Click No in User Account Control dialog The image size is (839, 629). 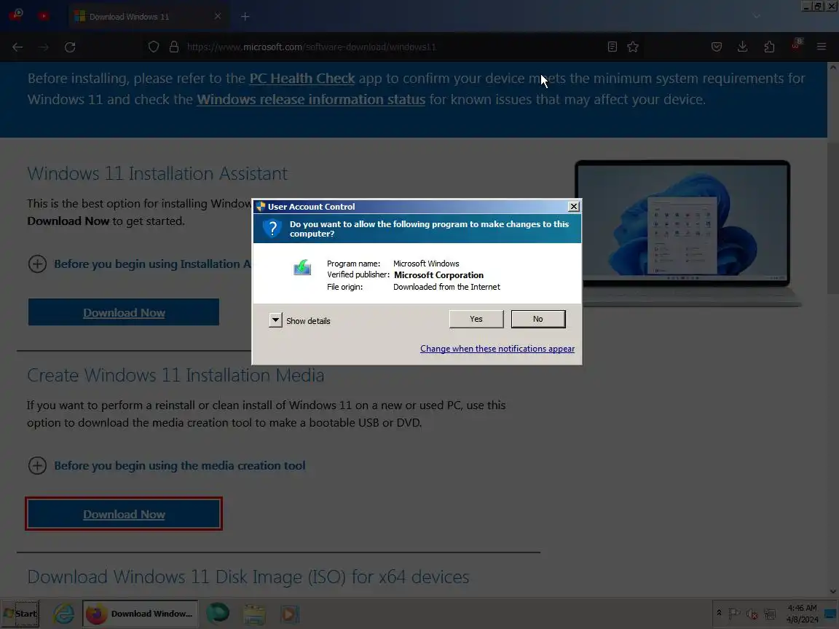(x=537, y=319)
